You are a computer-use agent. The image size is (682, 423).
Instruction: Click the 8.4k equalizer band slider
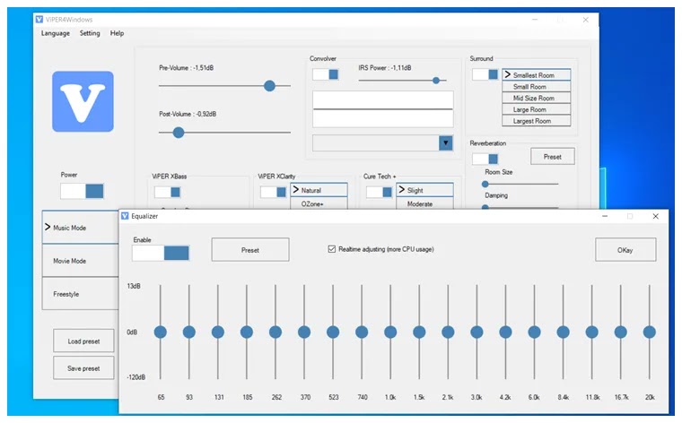(x=564, y=332)
